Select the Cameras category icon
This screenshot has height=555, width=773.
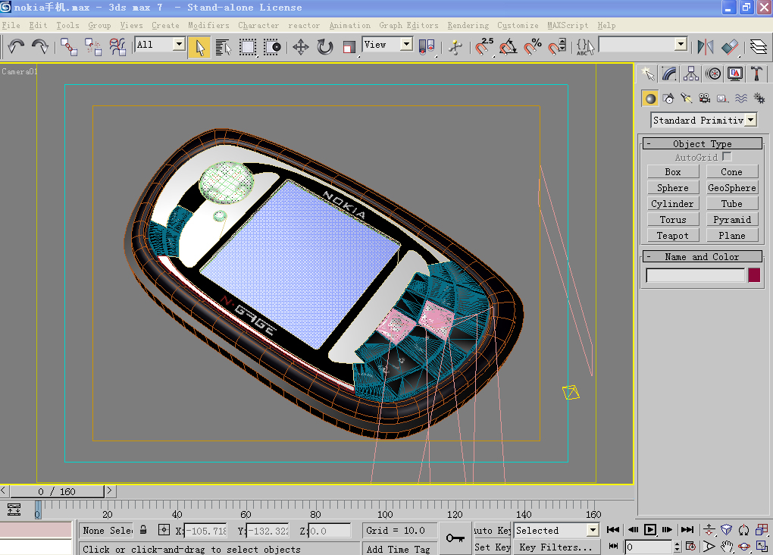click(705, 99)
